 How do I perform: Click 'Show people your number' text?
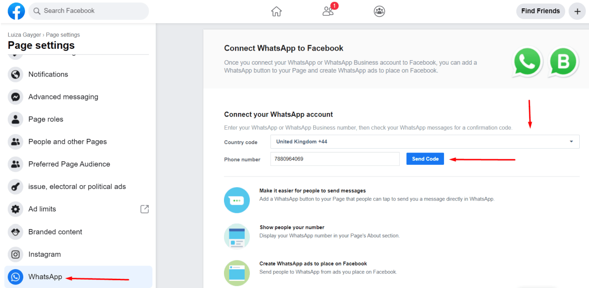tap(292, 227)
